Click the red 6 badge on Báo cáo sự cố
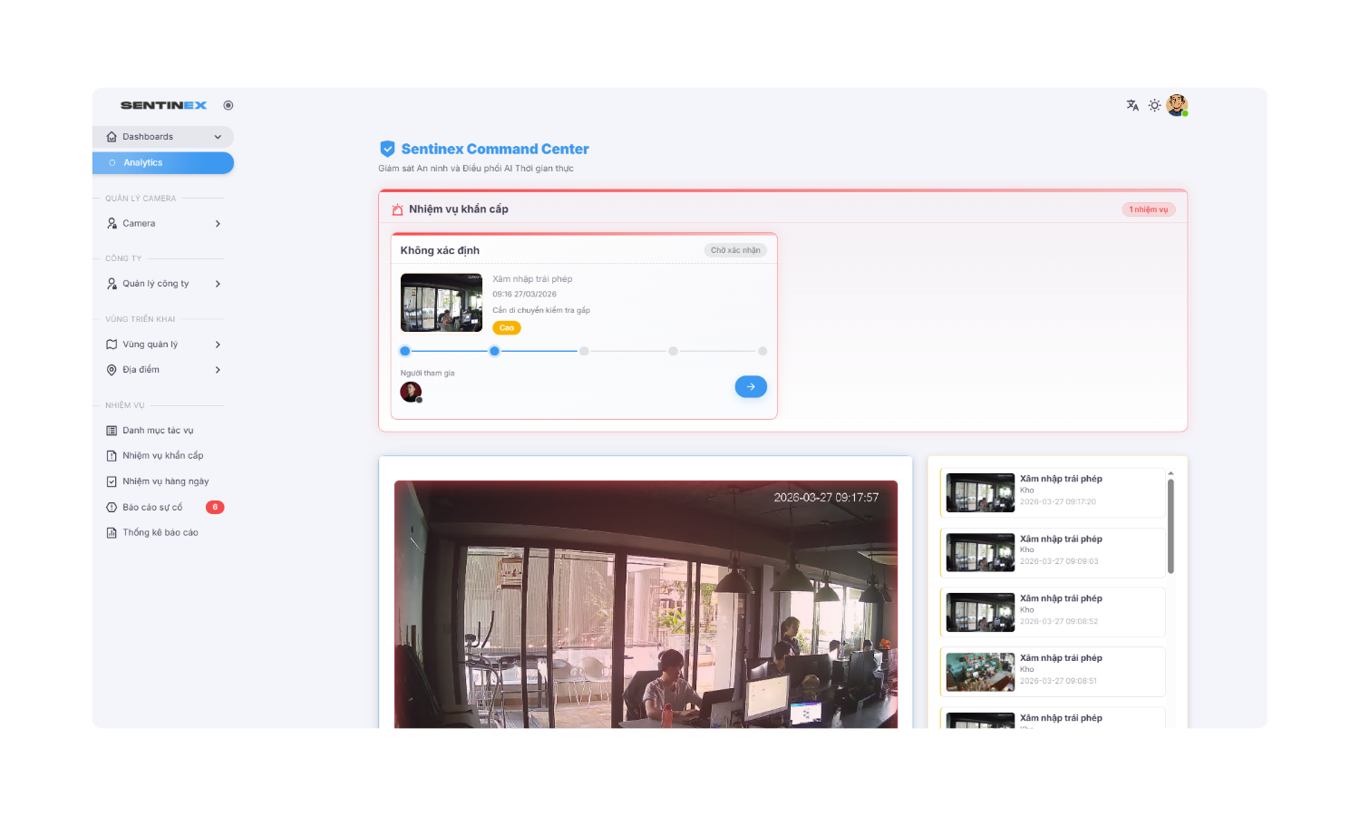The width and height of the screenshot is (1360, 816). coord(215,508)
